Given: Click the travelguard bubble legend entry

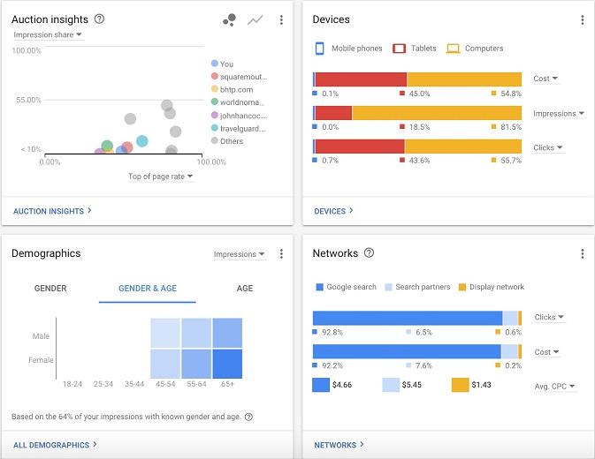Looking at the screenshot, I should coord(239,128).
